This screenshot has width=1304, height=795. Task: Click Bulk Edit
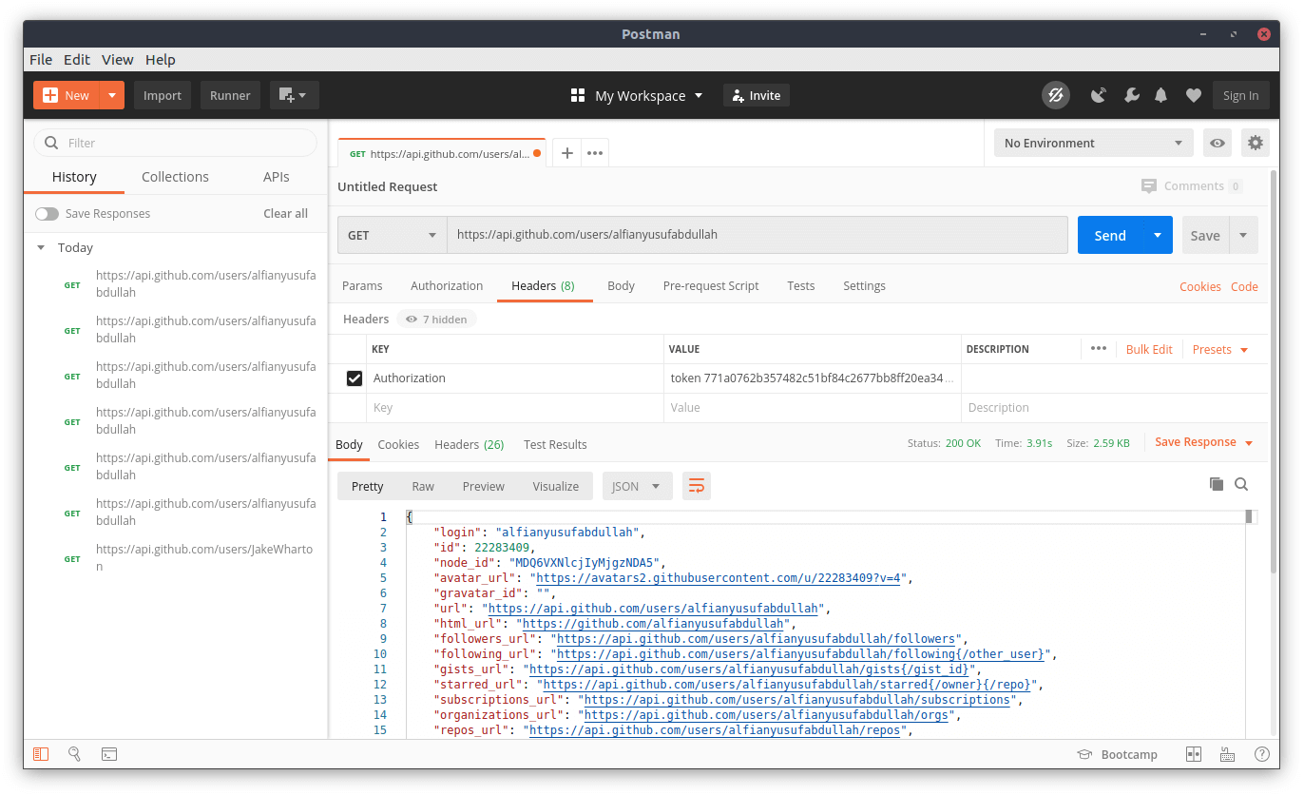click(1149, 349)
